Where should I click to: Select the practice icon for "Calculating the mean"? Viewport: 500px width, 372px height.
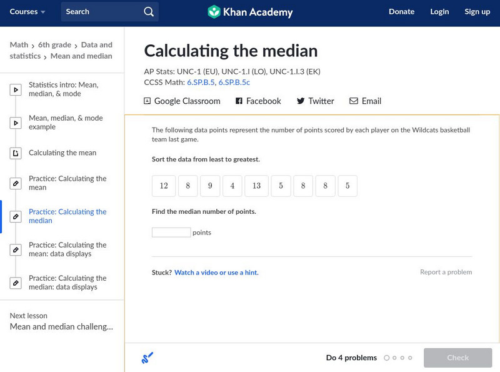click(x=16, y=183)
